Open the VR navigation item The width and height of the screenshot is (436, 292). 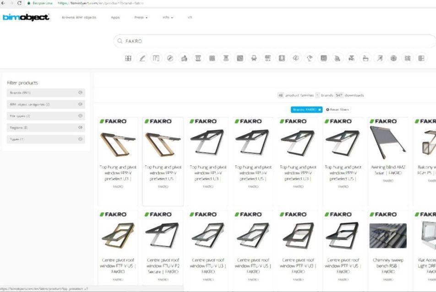(x=190, y=17)
